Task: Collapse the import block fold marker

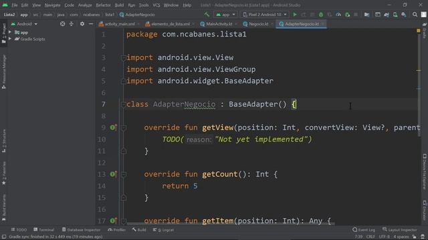Action: click(x=123, y=58)
